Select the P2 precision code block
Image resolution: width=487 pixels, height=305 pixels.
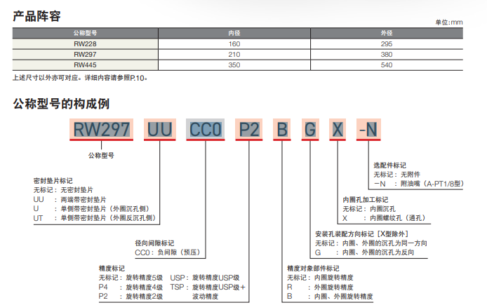pyautogui.click(x=249, y=129)
